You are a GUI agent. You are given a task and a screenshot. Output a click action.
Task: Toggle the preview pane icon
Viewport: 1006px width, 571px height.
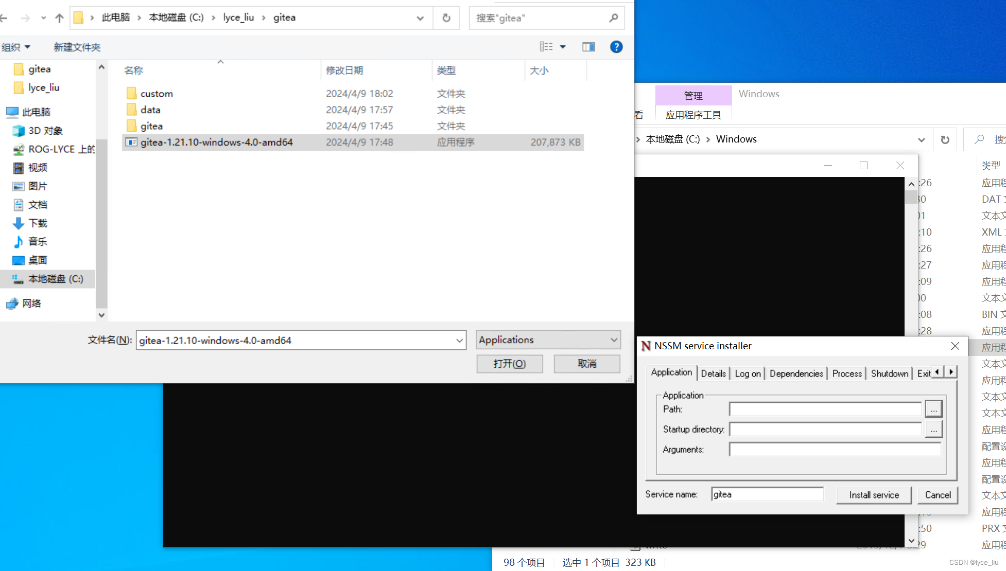click(x=588, y=47)
